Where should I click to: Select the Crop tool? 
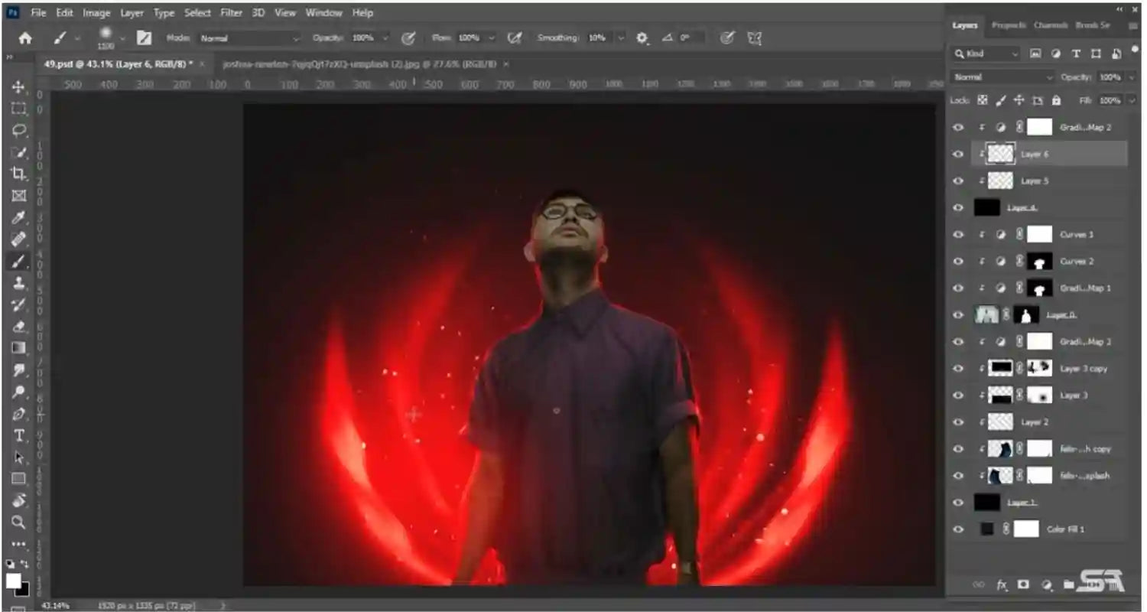pyautogui.click(x=18, y=174)
